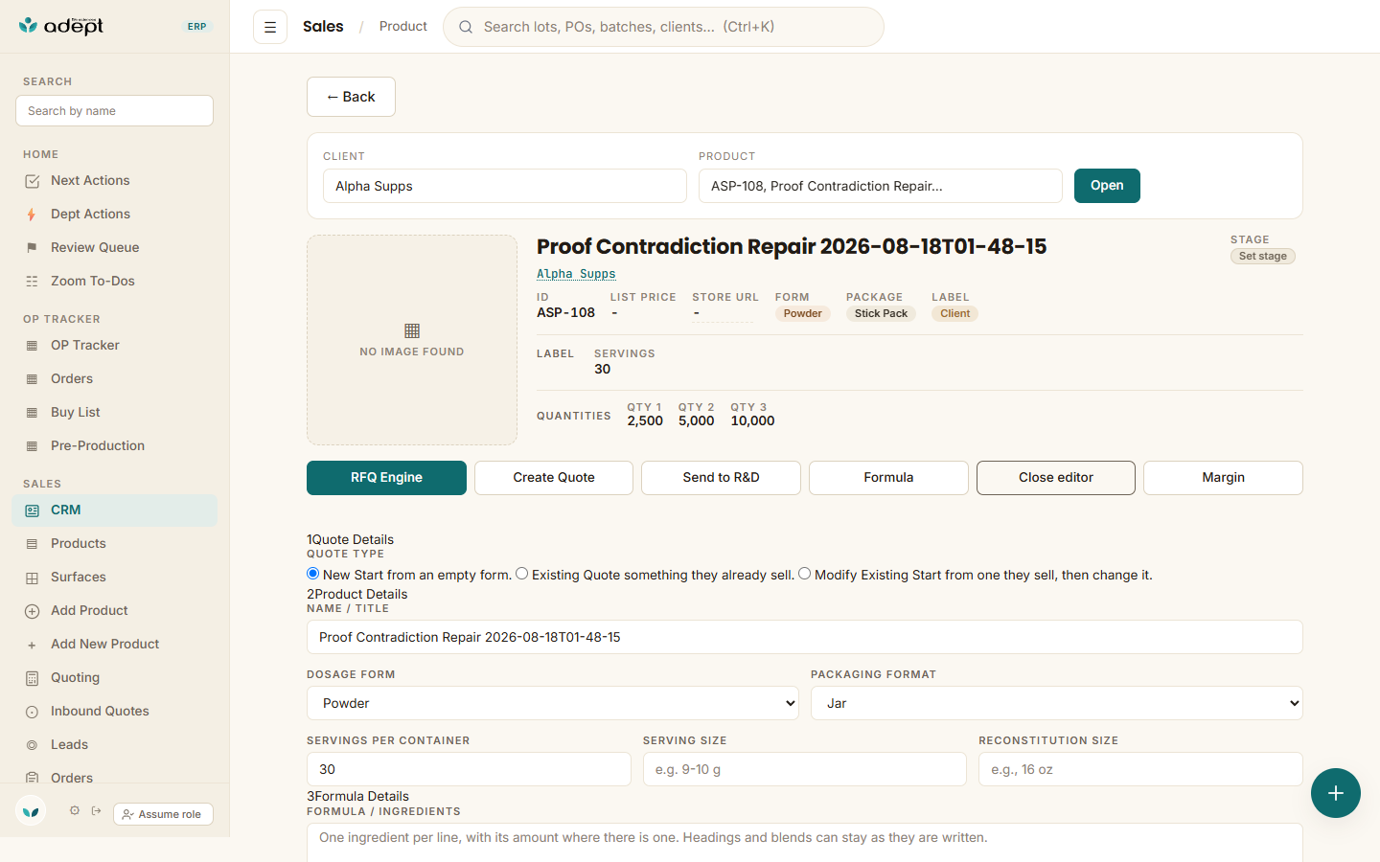Click the Assume role button
The height and width of the screenshot is (862, 1380).
pos(163,814)
